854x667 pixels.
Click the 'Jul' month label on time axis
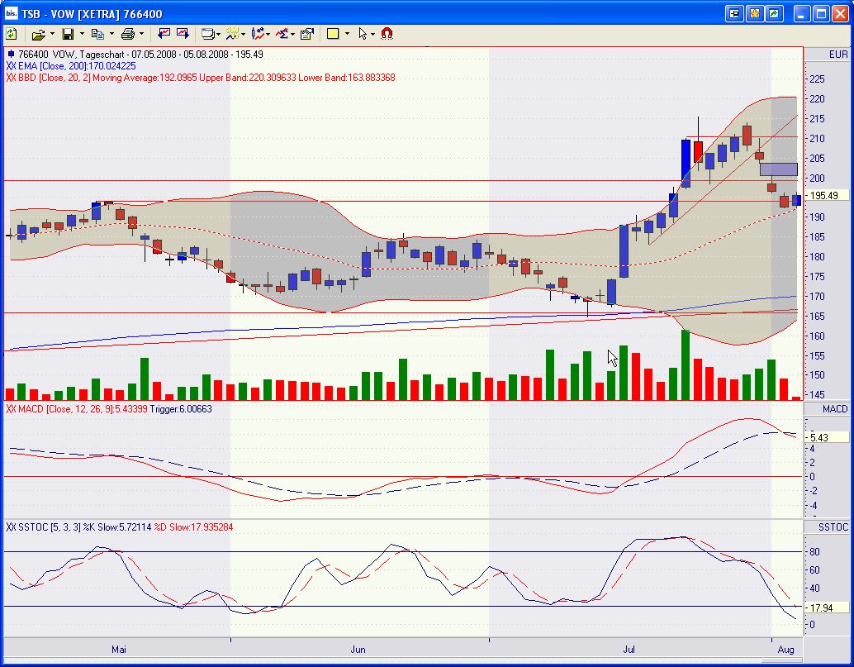[x=629, y=649]
